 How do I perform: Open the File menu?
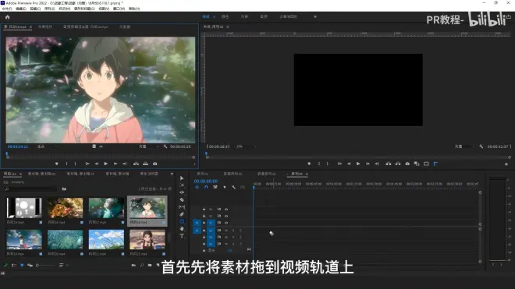[6, 9]
